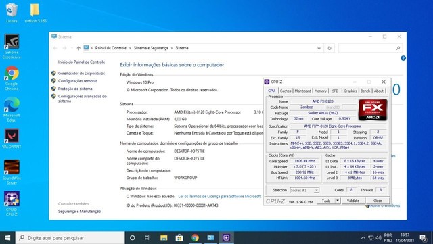Click the POR PTB2 language indicator

coord(388,238)
